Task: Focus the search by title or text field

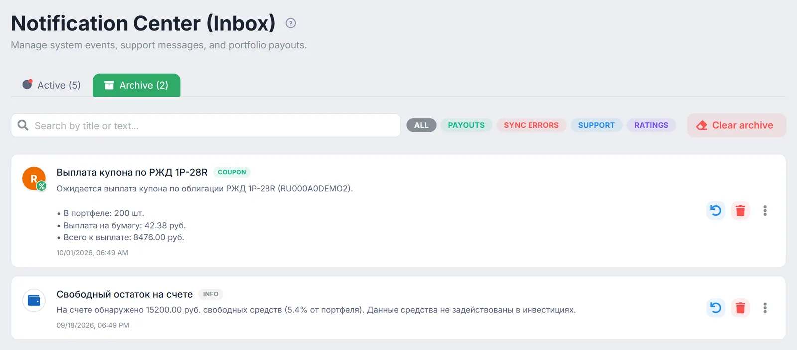Action: pyautogui.click(x=206, y=125)
